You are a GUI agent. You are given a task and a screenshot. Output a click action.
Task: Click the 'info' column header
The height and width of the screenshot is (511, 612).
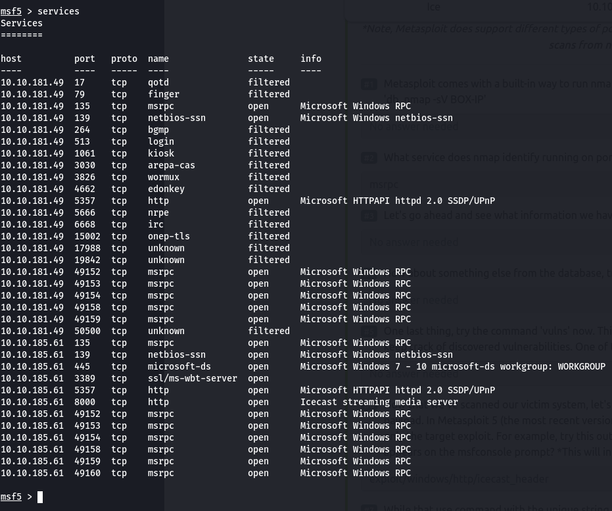[x=311, y=59]
